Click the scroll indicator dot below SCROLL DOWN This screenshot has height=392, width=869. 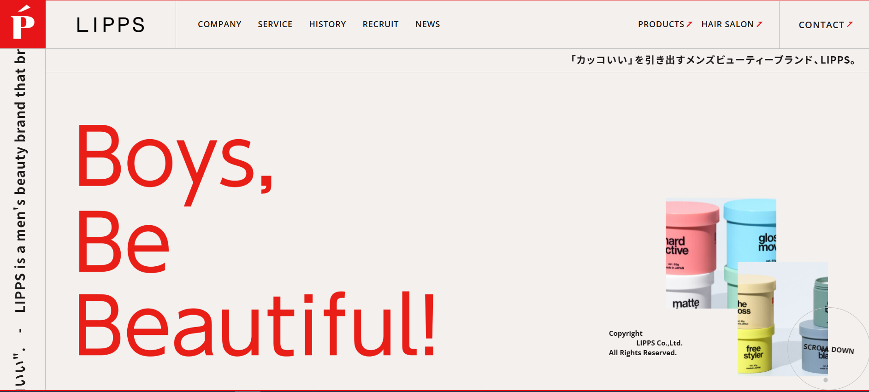click(x=826, y=380)
